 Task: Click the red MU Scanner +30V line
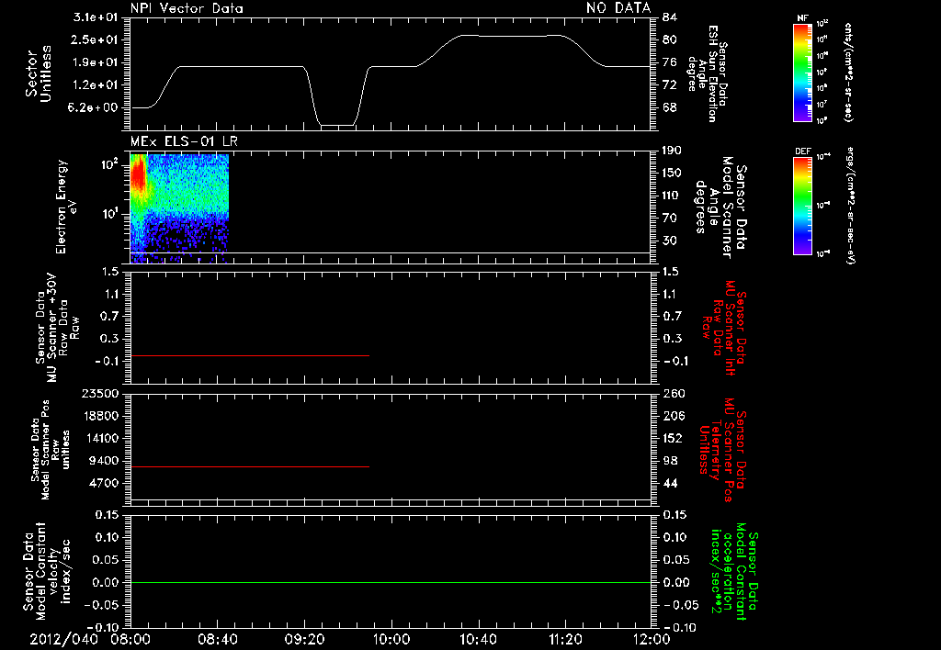tap(250, 355)
